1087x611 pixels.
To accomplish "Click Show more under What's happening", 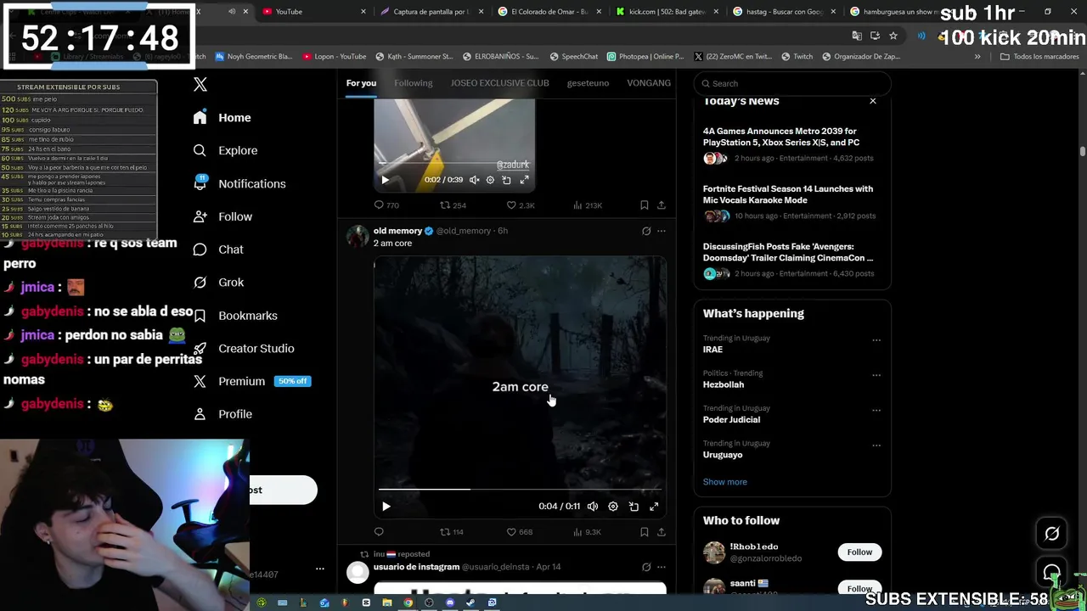I will pyautogui.click(x=724, y=482).
